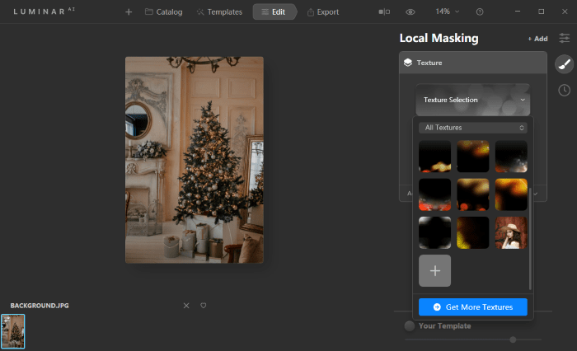Click the Christmas tree photo on canvas
This screenshot has width=577, height=351.
click(195, 160)
